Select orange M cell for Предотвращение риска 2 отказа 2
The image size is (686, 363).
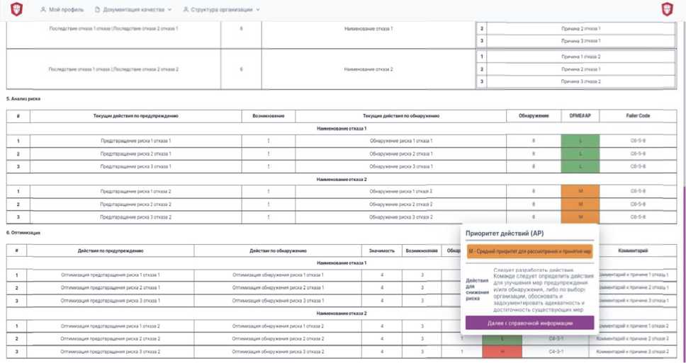point(580,204)
